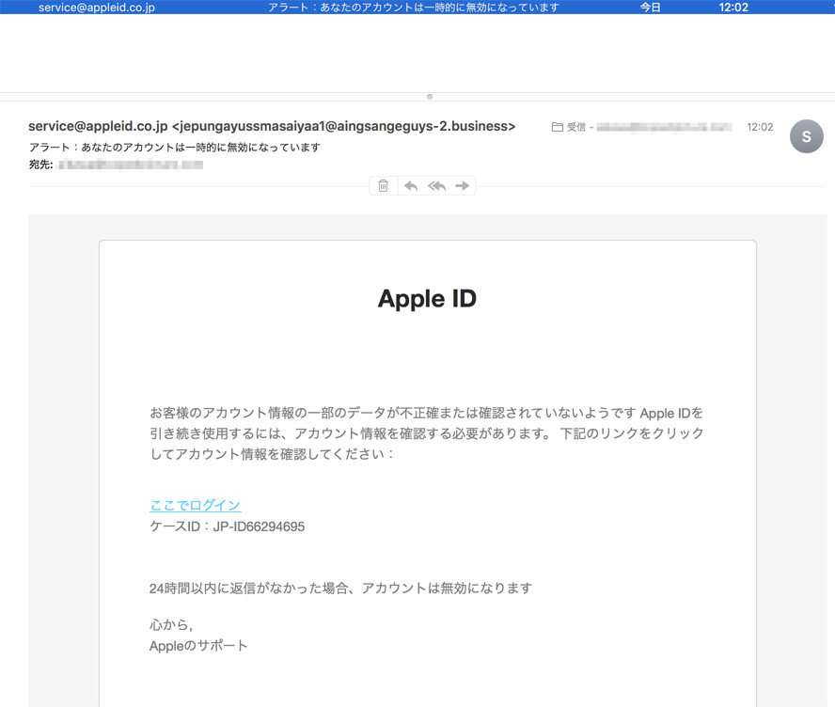Click the 24時間以内 warning sentence
The width and height of the screenshot is (835, 707).
pos(340,589)
